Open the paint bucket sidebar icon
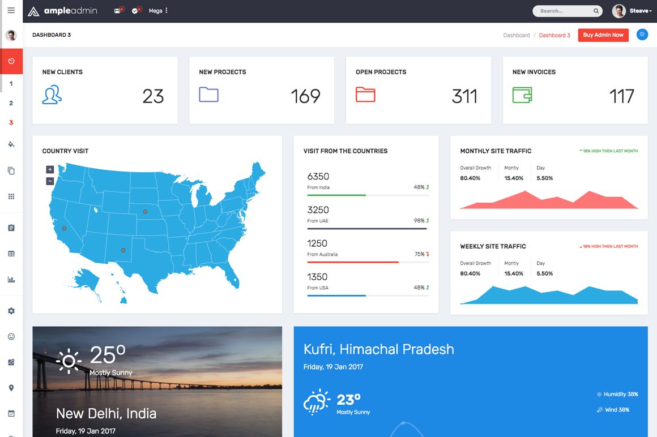Screen dimensions: 657x437 click(x=11, y=144)
